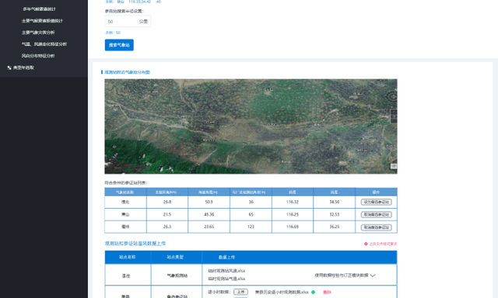Open 主要气候要素极值统计 sidebar item
Image resolution: width=498 pixels, height=298 pixels.
[x=42, y=21]
